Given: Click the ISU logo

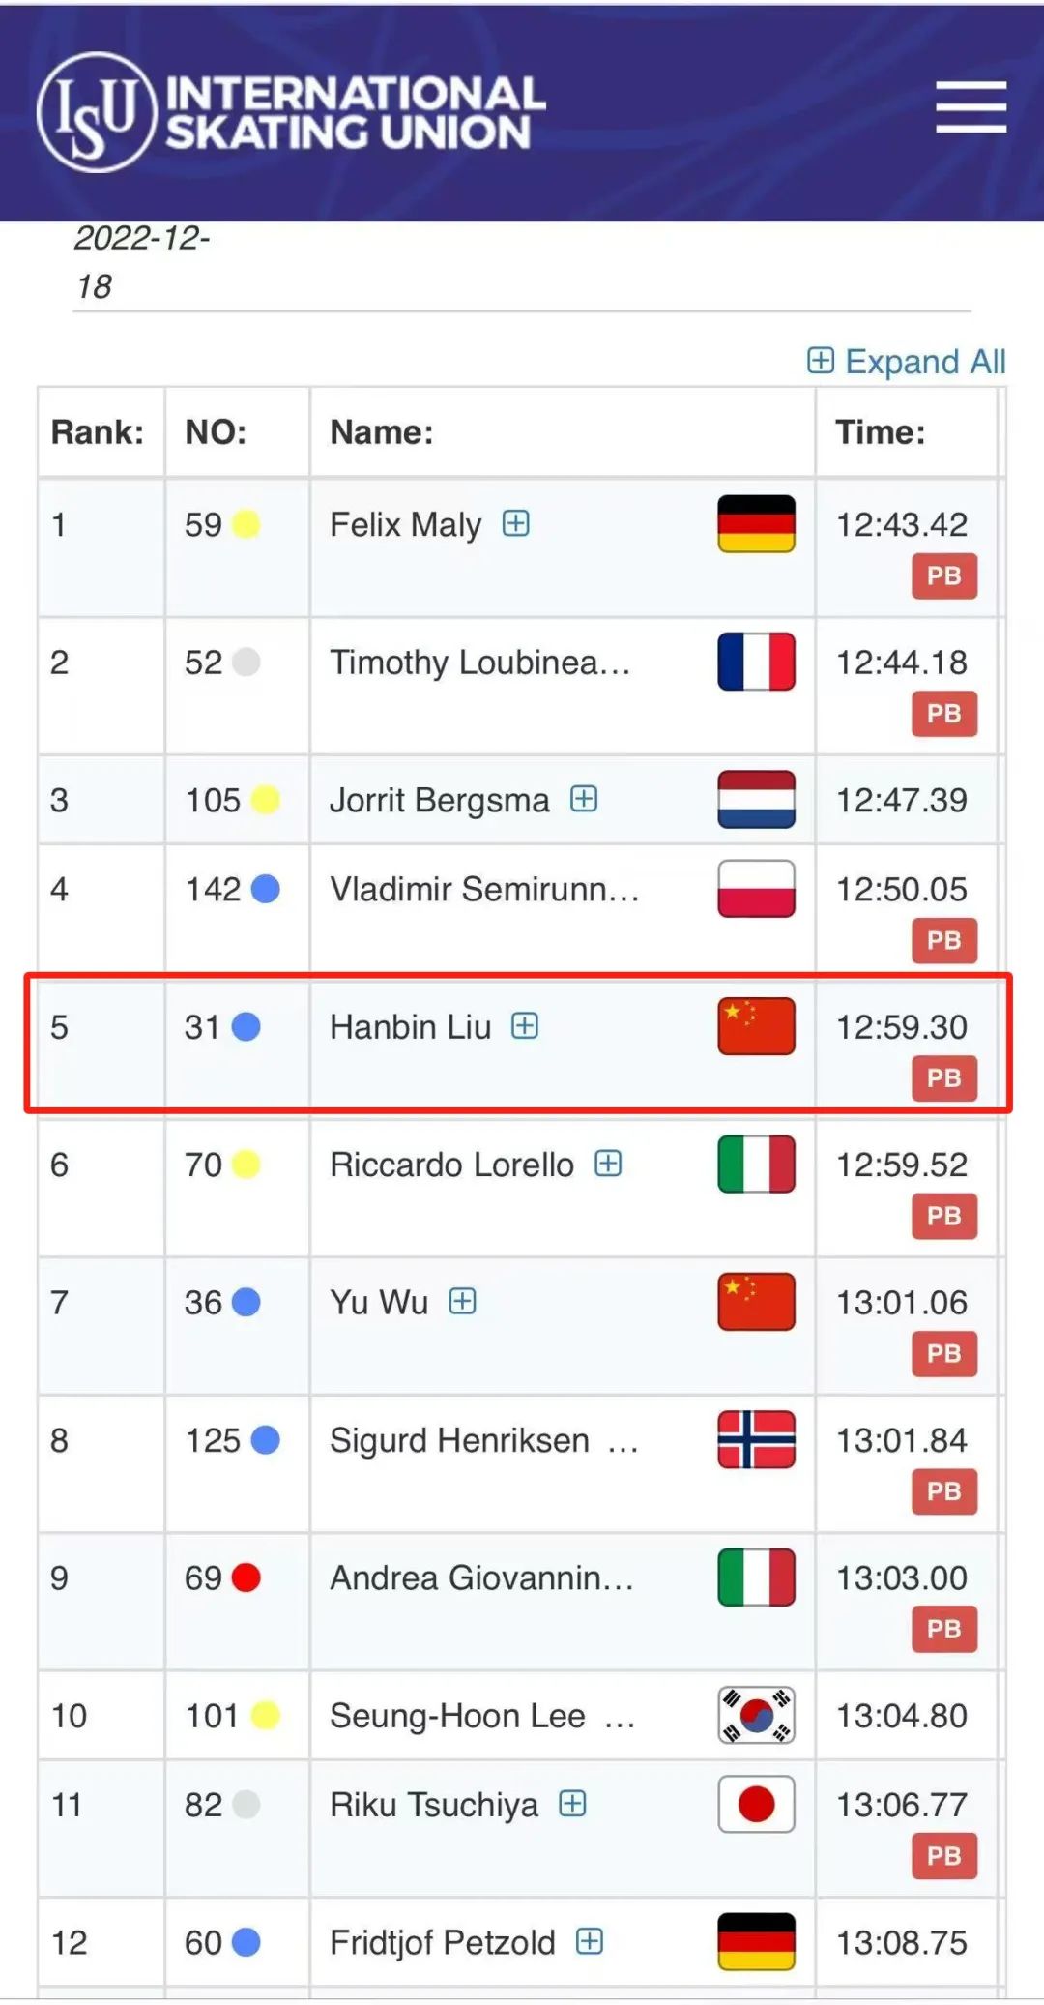Looking at the screenshot, I should 292,112.
